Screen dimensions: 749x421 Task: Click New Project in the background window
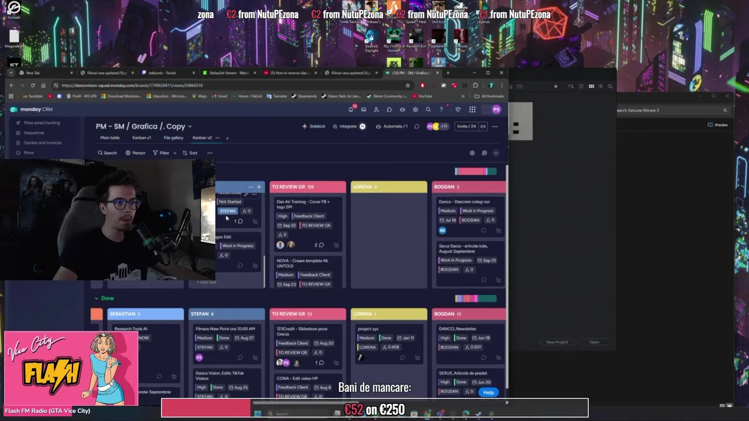[x=557, y=342]
